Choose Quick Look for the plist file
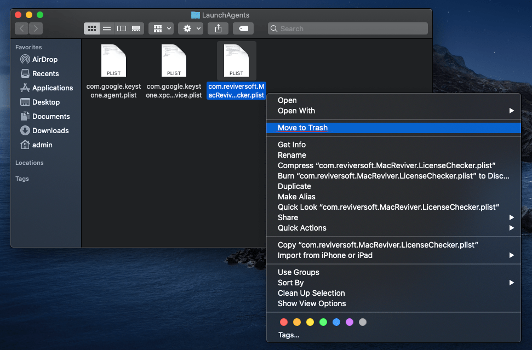 pyautogui.click(x=393, y=207)
